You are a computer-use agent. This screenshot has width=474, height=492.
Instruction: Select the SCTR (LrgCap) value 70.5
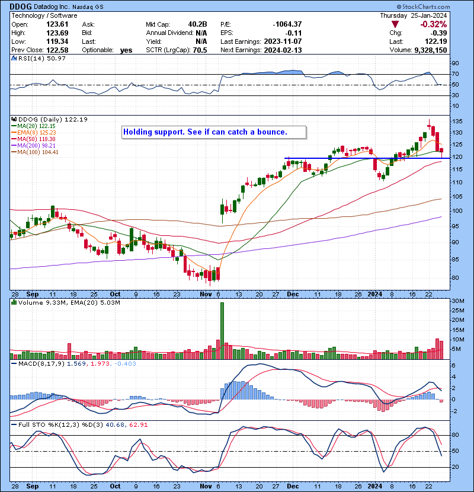click(x=200, y=50)
